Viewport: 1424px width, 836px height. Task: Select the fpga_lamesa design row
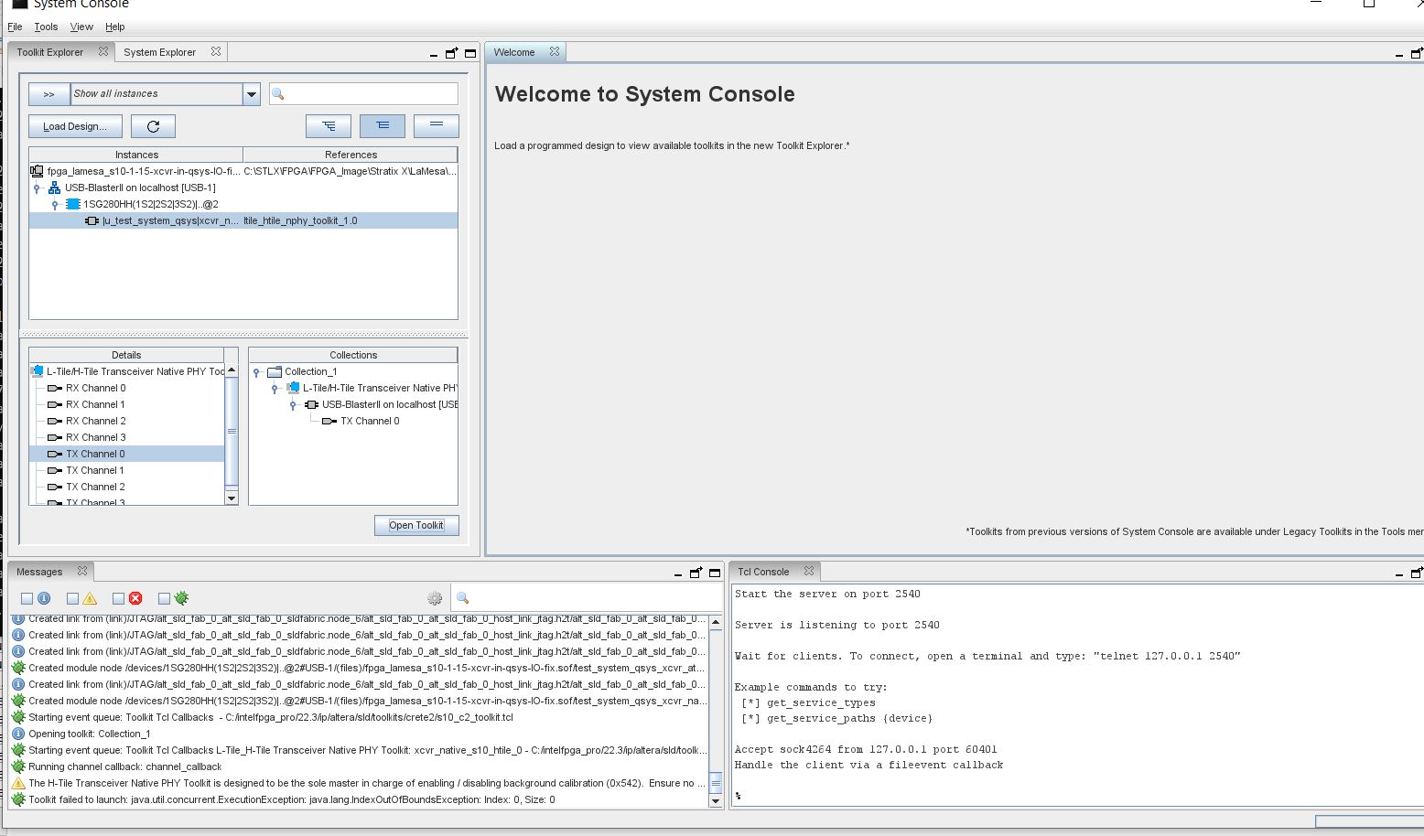pyautogui.click(x=243, y=171)
